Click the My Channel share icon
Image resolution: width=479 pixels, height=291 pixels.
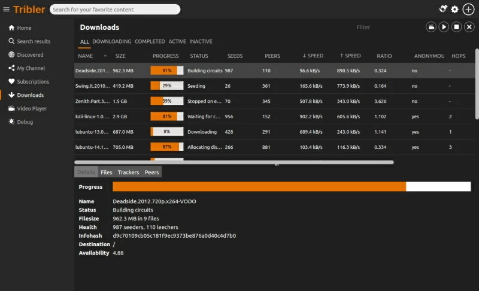11,68
